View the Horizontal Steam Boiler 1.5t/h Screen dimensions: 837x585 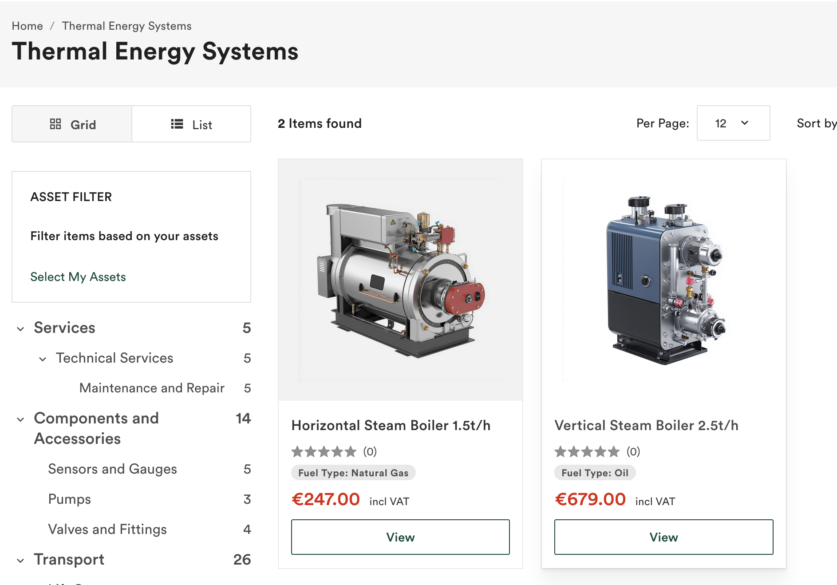(x=400, y=537)
